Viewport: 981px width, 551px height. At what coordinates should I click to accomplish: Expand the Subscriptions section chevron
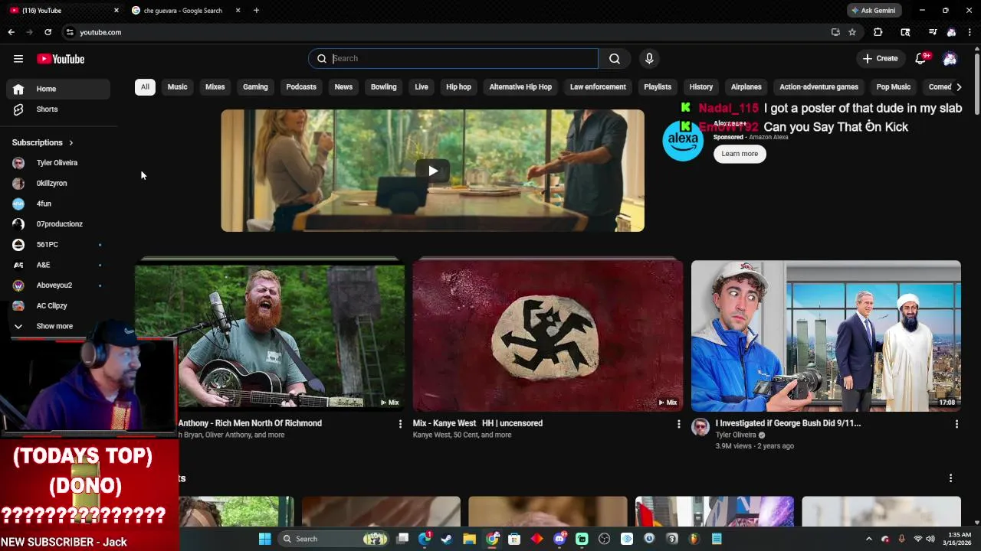click(71, 142)
